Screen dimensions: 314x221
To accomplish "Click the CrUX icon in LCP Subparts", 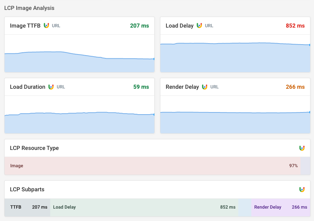I will tap(302, 190).
